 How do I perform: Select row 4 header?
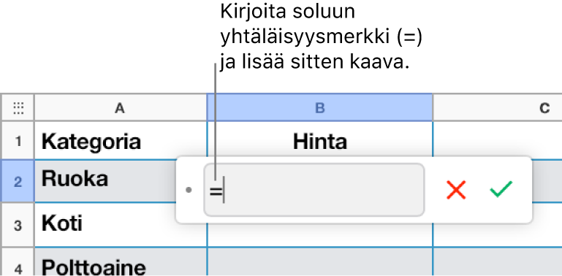click(x=18, y=261)
